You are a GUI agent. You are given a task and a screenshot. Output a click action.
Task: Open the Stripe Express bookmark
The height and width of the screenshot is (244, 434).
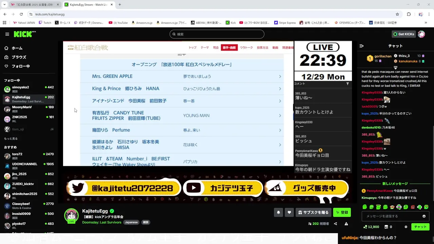point(285,23)
